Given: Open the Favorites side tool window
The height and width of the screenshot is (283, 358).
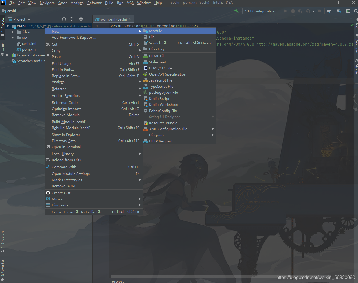Looking at the screenshot, I should point(3,270).
